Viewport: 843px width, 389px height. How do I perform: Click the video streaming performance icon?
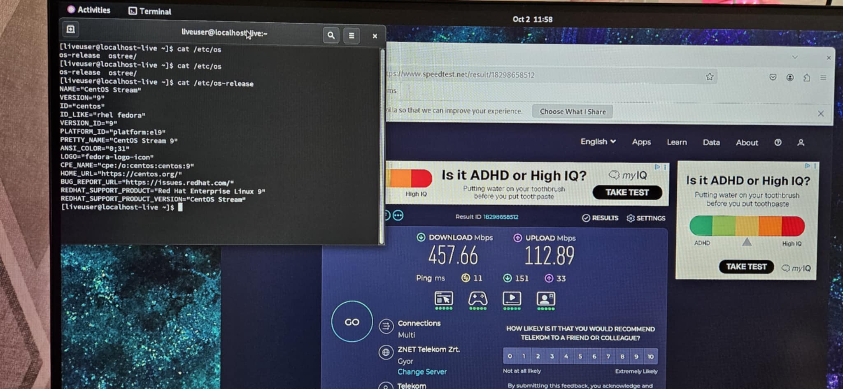coord(512,300)
